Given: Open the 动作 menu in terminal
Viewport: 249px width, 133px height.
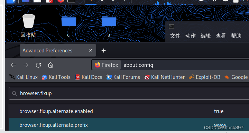Looking at the screenshot, I should pyautogui.click(x=191, y=36).
